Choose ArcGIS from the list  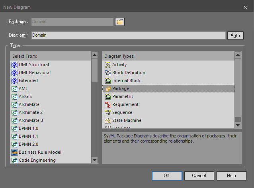51,96
